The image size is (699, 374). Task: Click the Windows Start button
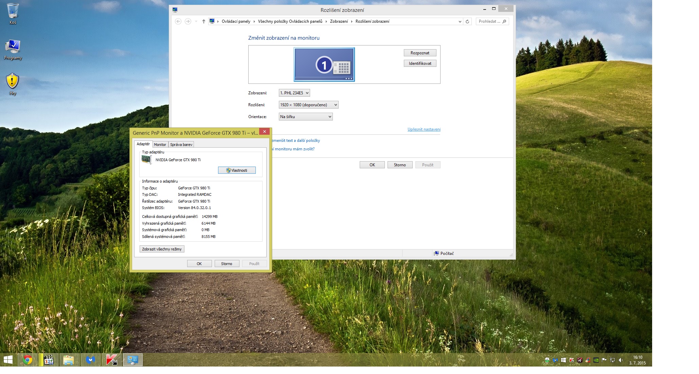pos(8,360)
